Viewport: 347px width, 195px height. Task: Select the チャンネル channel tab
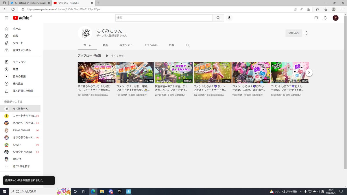[x=151, y=45]
